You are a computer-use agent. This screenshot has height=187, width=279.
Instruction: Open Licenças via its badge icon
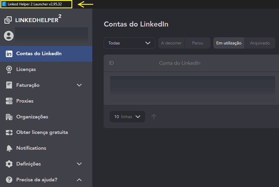click(x=9, y=69)
